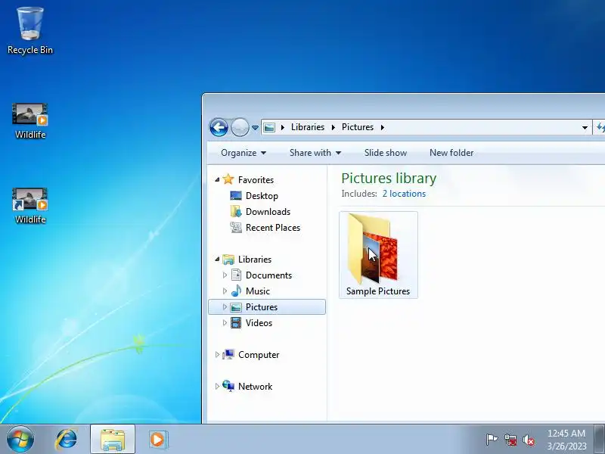Click the network status tray icon
The height and width of the screenshot is (454, 605).
pos(510,440)
